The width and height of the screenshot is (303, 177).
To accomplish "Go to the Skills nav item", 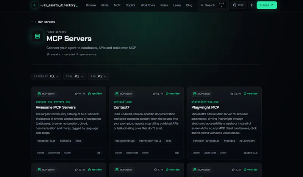I will pyautogui.click(x=105, y=5).
